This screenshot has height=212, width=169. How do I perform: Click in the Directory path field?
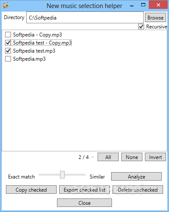tap(85, 17)
